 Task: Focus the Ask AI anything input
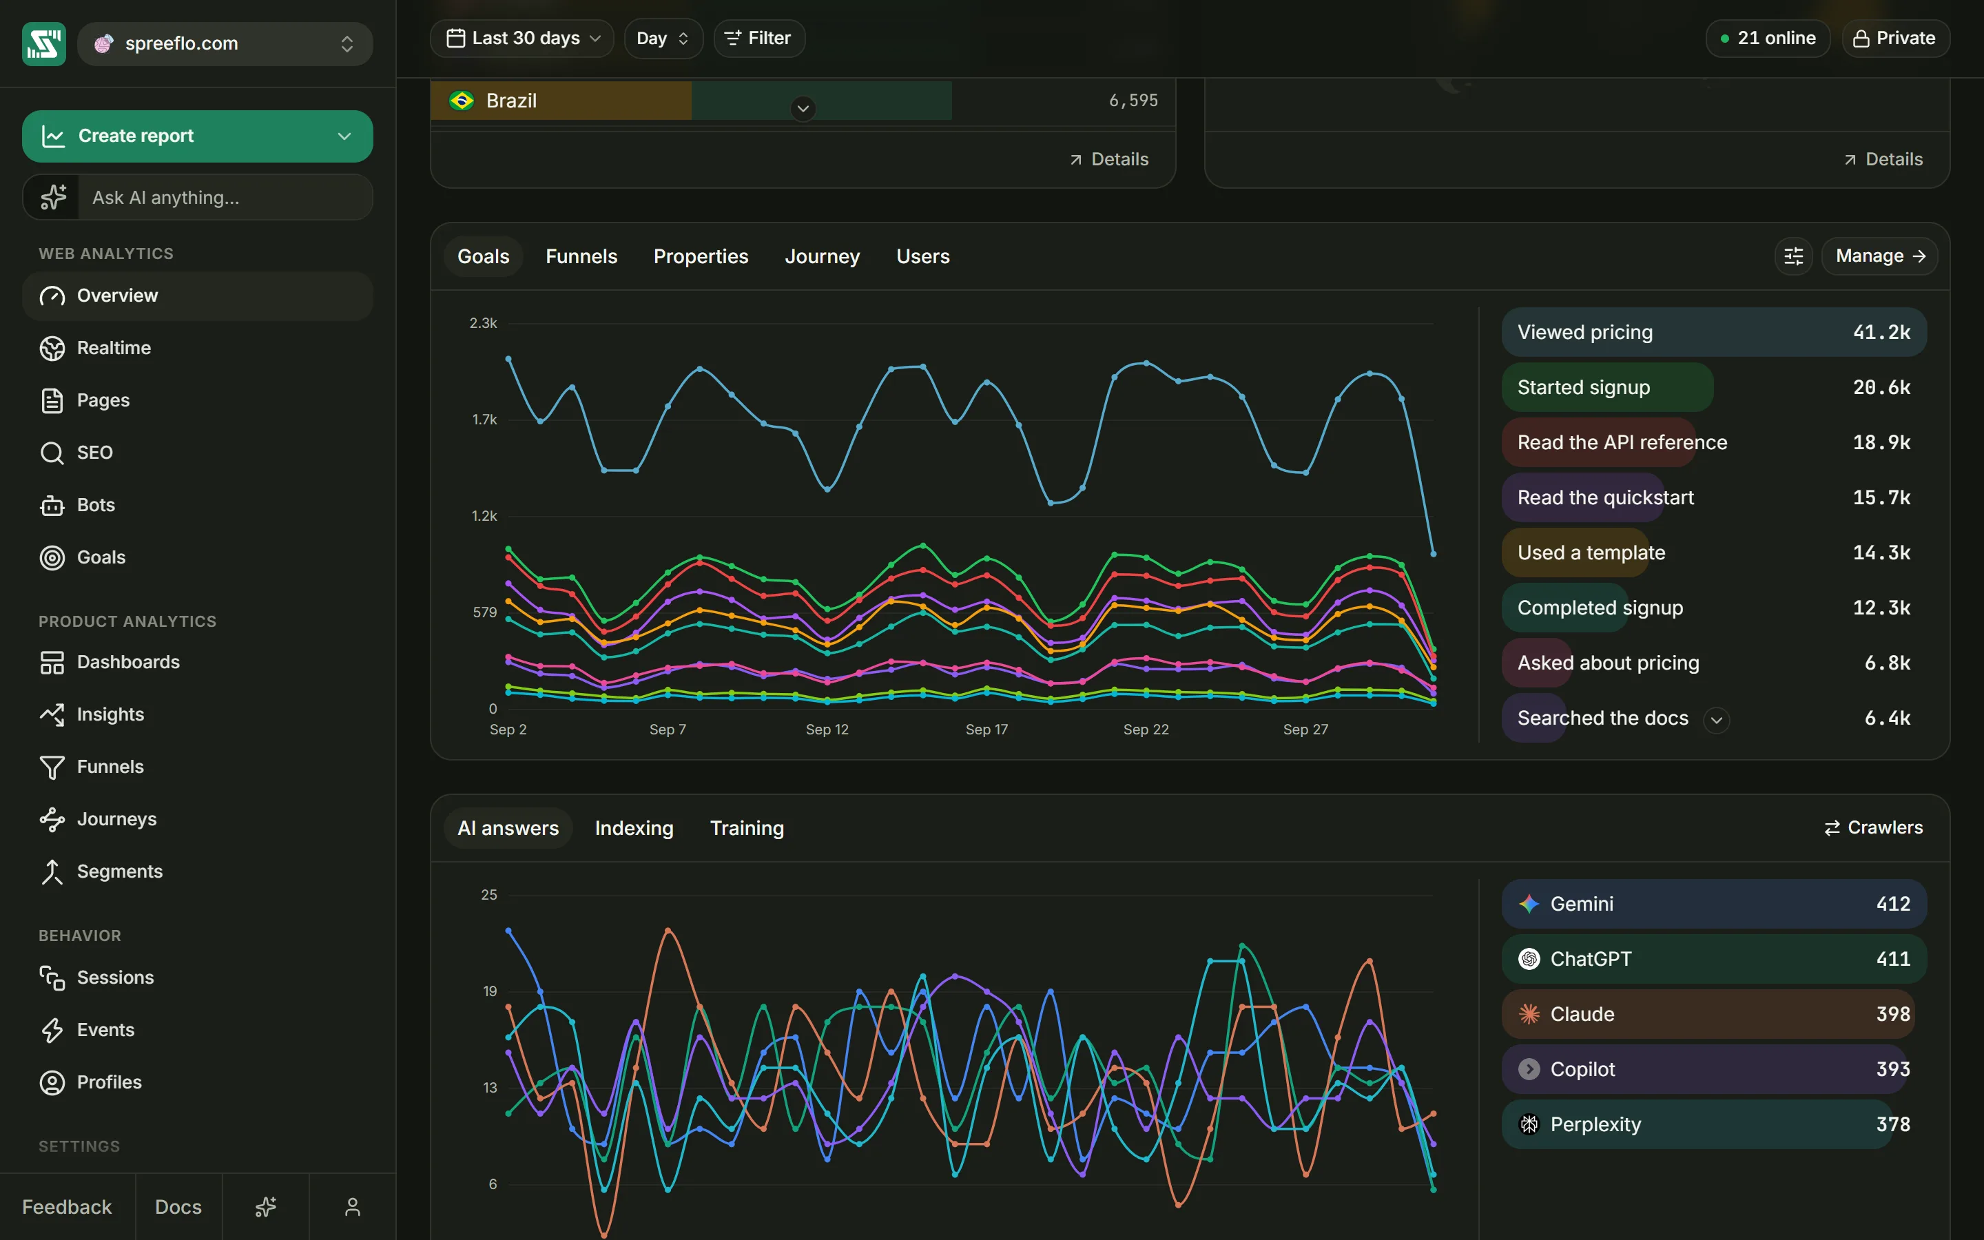[x=225, y=198]
